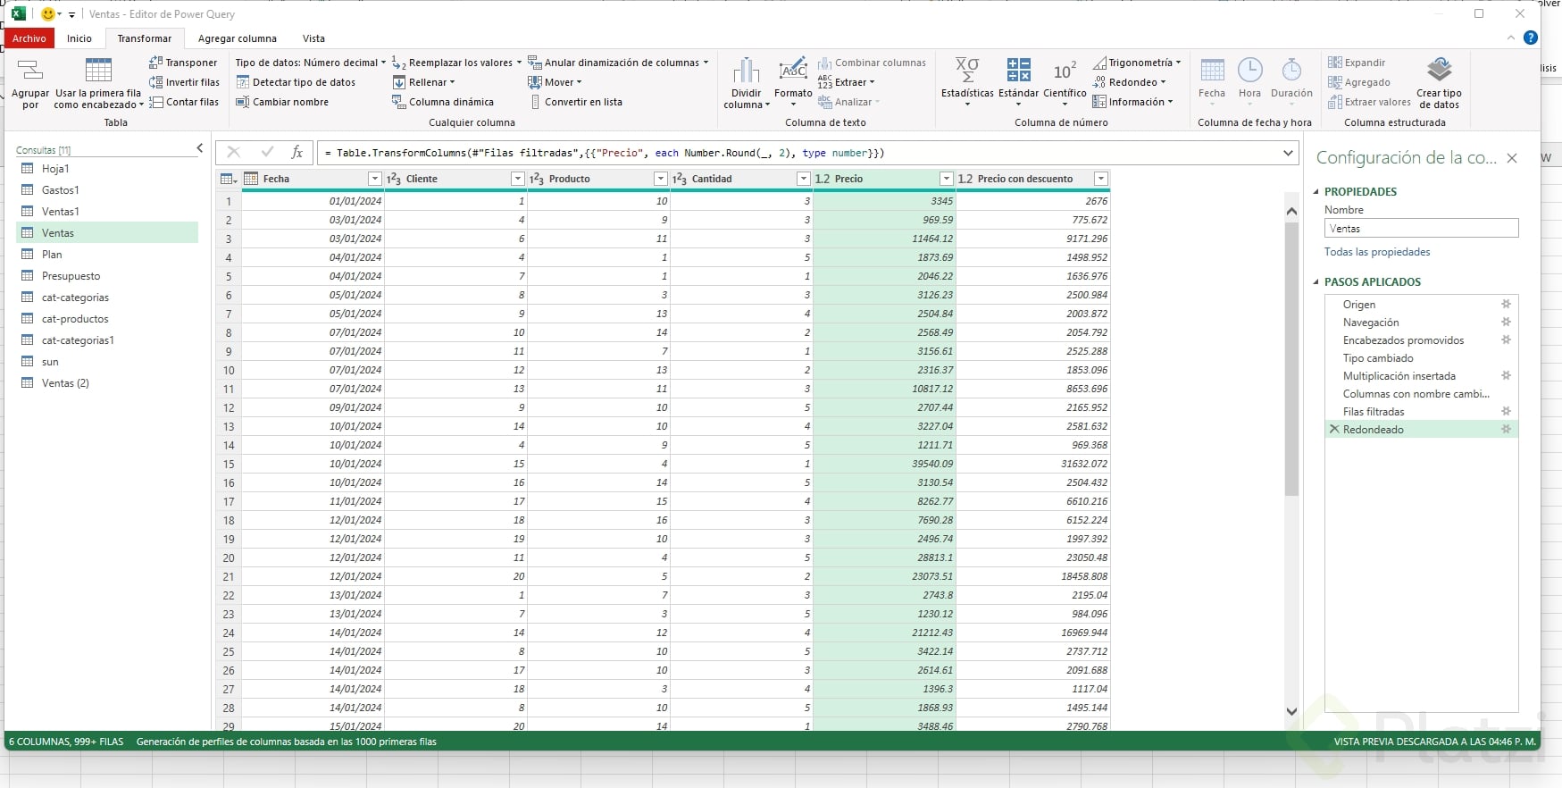Collapse the ribbon with the caret

click(1510, 38)
